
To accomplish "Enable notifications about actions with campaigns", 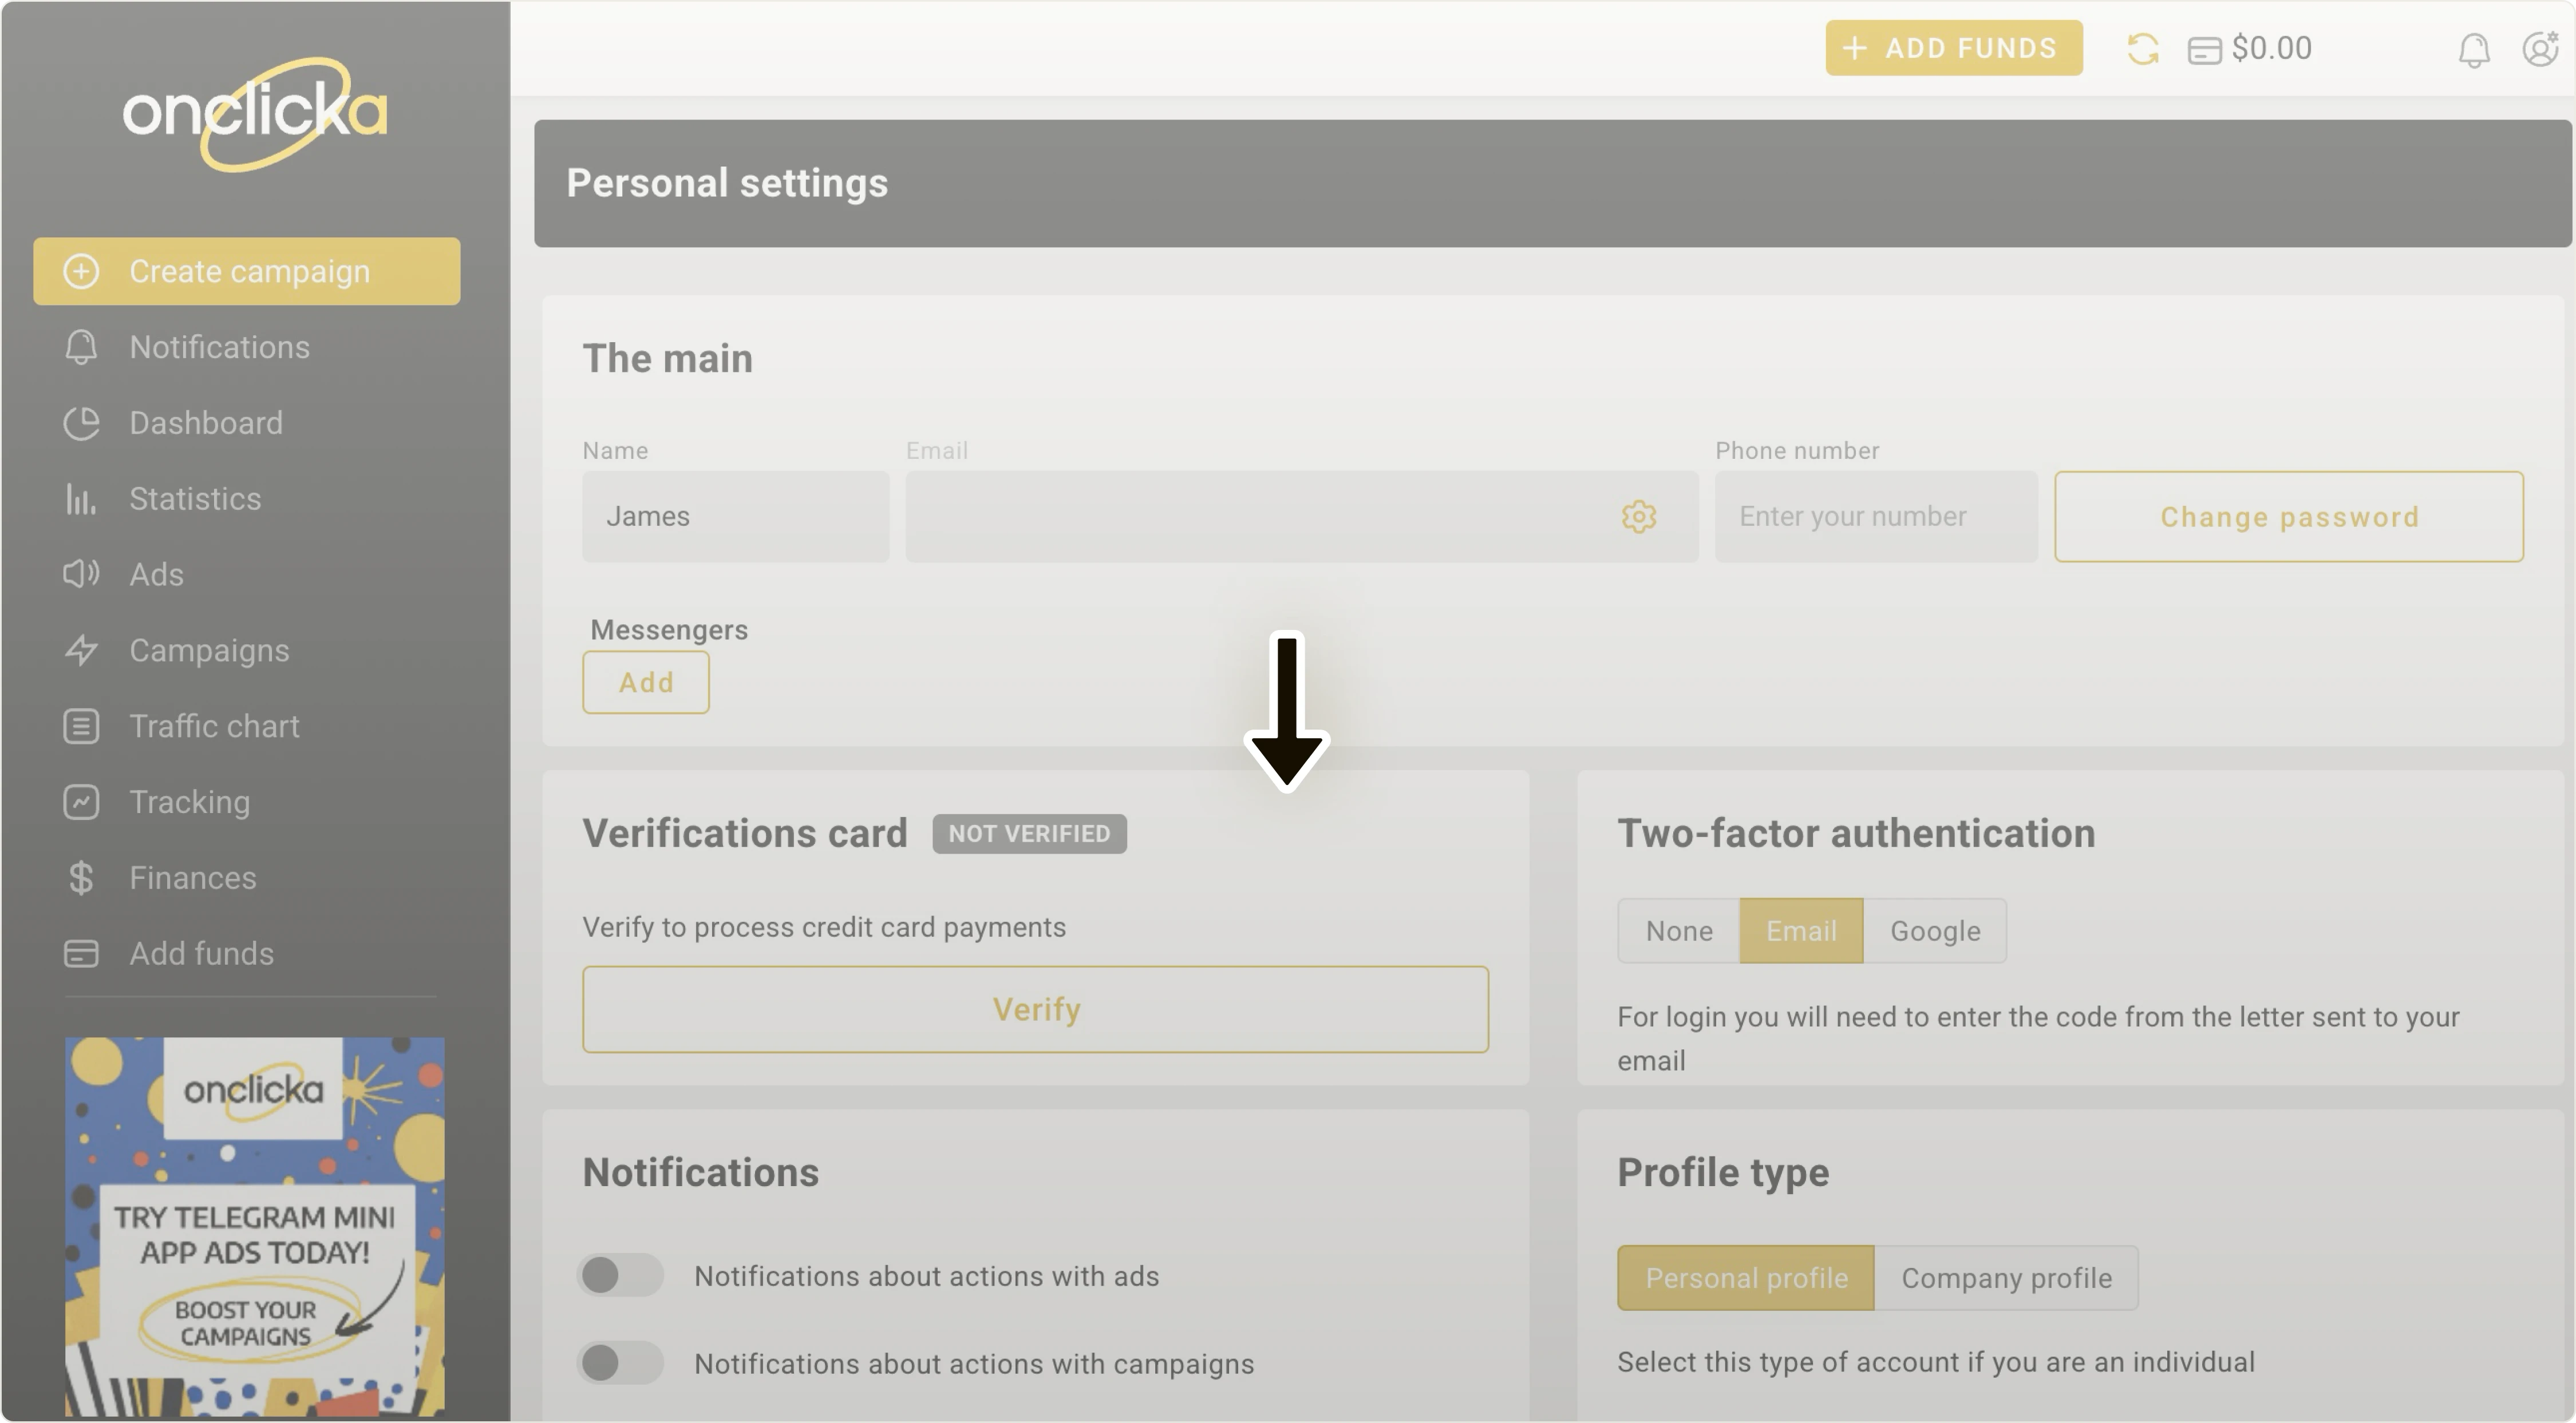I will tap(619, 1362).
